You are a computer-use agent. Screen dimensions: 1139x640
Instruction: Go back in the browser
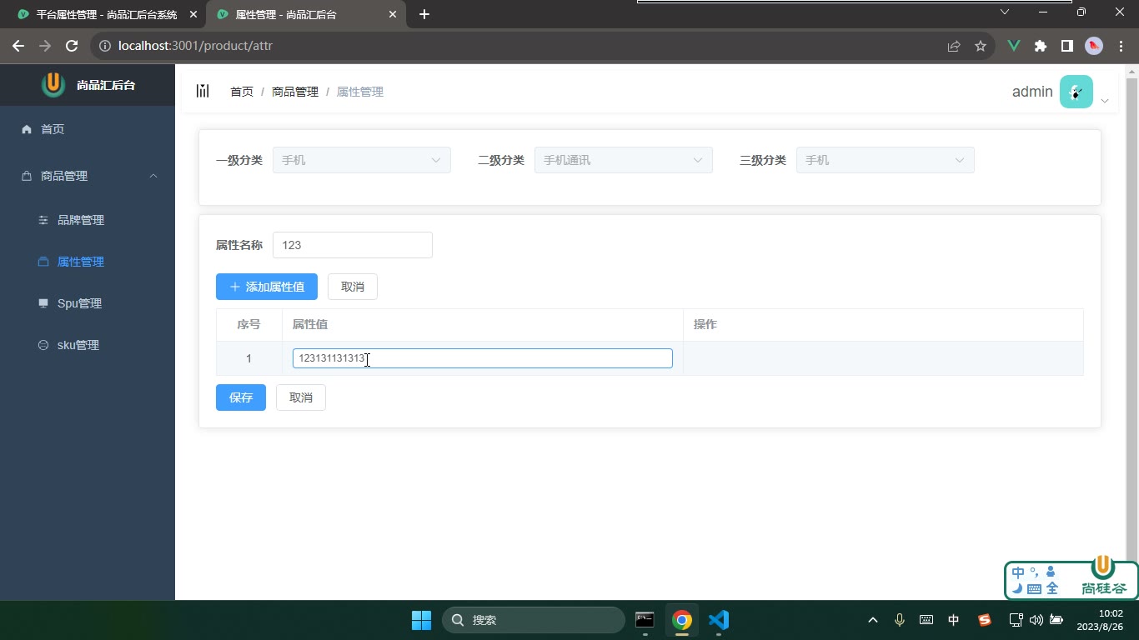18,46
